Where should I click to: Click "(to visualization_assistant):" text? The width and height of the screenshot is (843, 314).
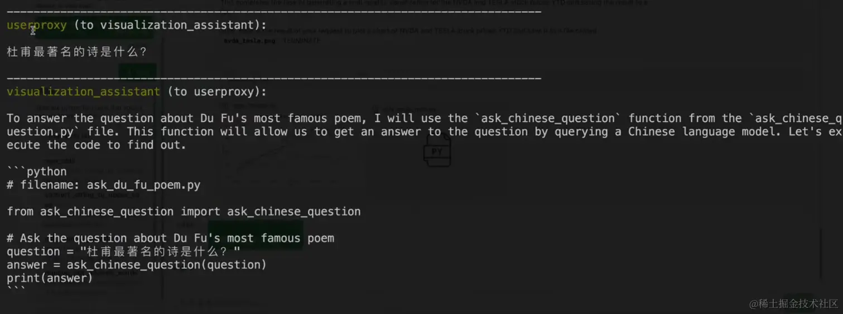(170, 25)
